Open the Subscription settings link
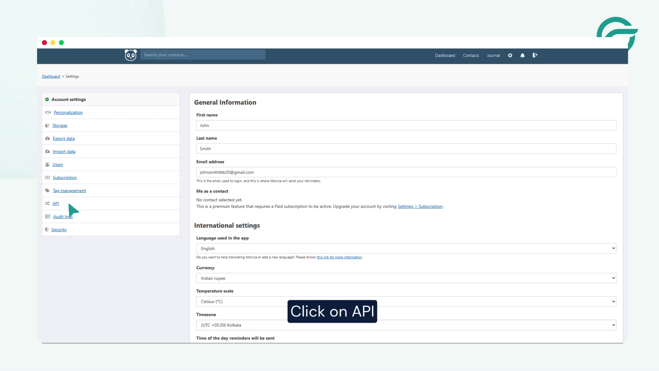This screenshot has height=371, width=659. pyautogui.click(x=65, y=178)
